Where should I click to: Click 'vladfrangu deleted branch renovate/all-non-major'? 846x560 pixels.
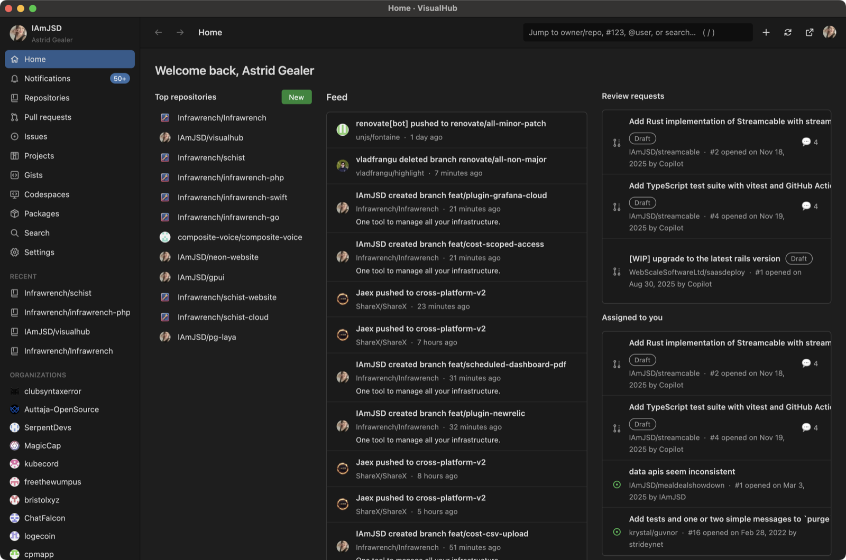tap(451, 160)
